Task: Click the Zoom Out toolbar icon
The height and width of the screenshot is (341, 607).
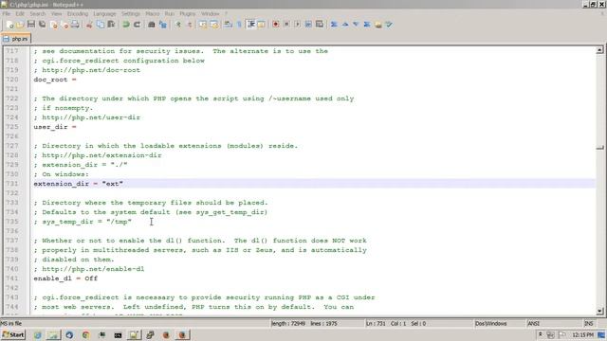Action: (190, 25)
